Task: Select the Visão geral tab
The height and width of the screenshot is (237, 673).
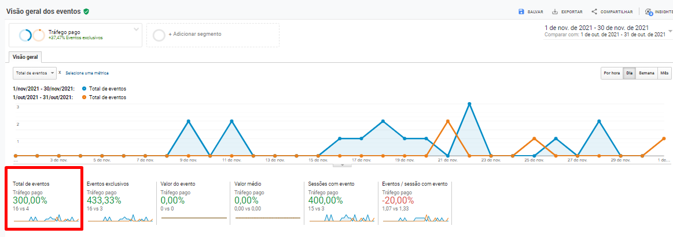Action: coord(25,57)
